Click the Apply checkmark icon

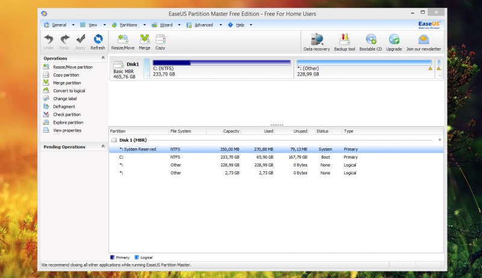pyautogui.click(x=81, y=39)
